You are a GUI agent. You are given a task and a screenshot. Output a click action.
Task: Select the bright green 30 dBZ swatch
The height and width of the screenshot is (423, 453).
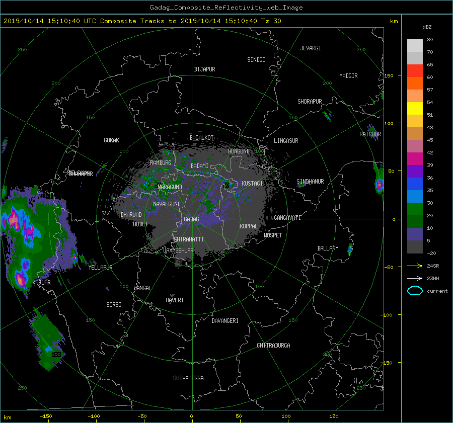(x=415, y=209)
